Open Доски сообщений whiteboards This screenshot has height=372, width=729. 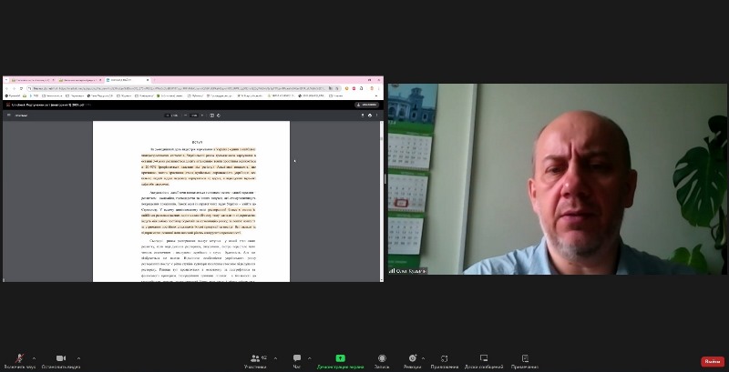coord(484,361)
